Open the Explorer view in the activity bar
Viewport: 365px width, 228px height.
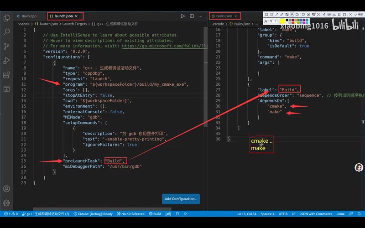6,18
